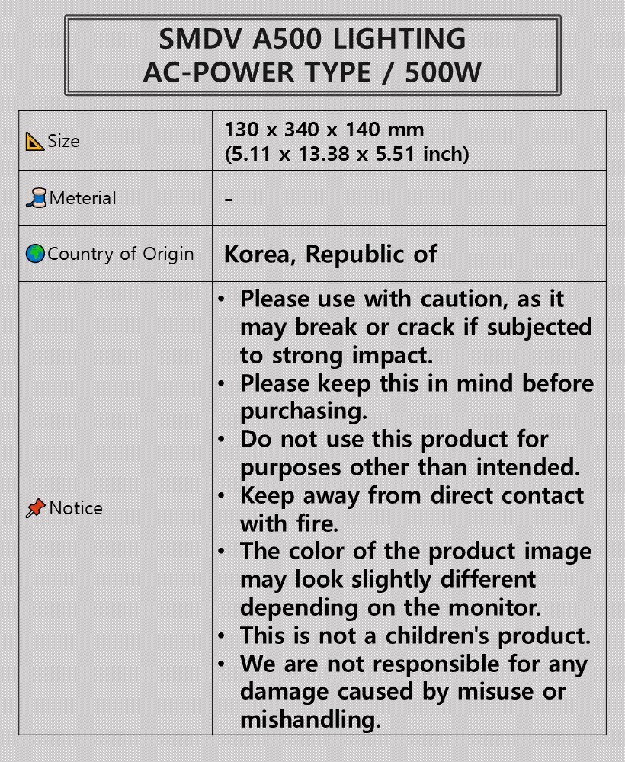
Task: Click the 'mishandling.' final notice word
Action: (310, 720)
